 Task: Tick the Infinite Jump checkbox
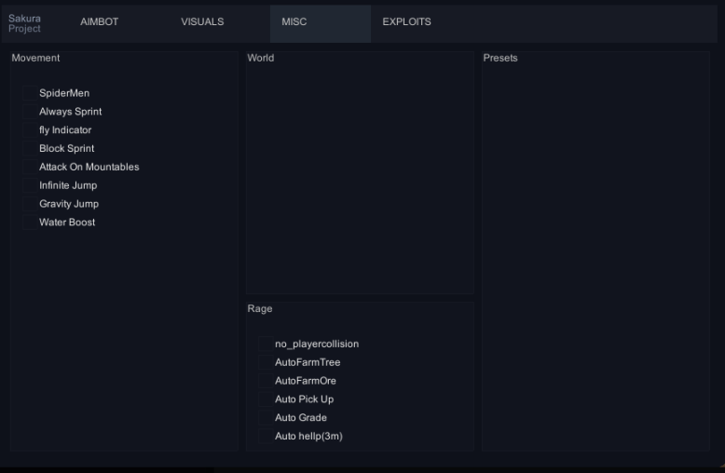pos(30,185)
